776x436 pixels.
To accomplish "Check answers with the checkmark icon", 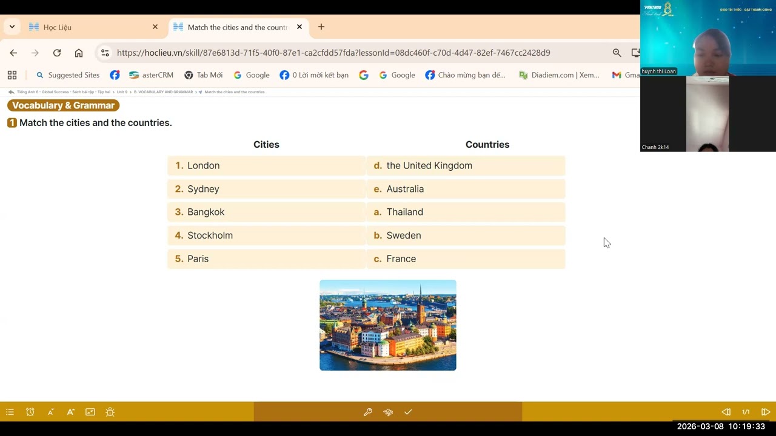I will pos(408,412).
